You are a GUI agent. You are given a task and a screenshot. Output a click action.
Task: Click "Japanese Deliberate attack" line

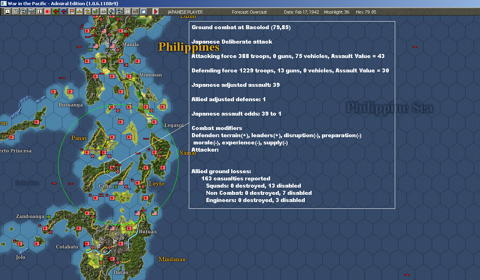(x=232, y=42)
